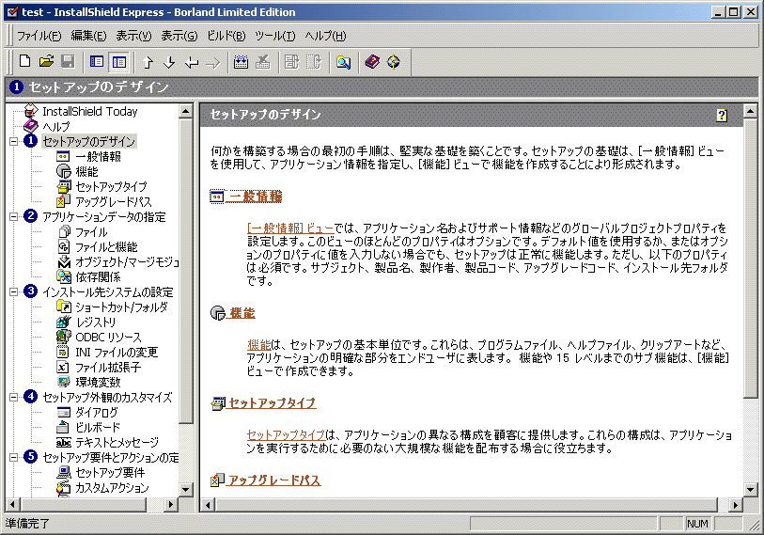Select ファイルと機能 in the tree
The height and width of the screenshot is (535, 764).
[106, 246]
